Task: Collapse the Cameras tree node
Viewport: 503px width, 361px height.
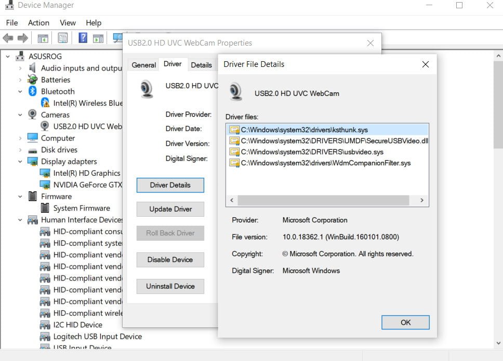Action: [x=20, y=115]
